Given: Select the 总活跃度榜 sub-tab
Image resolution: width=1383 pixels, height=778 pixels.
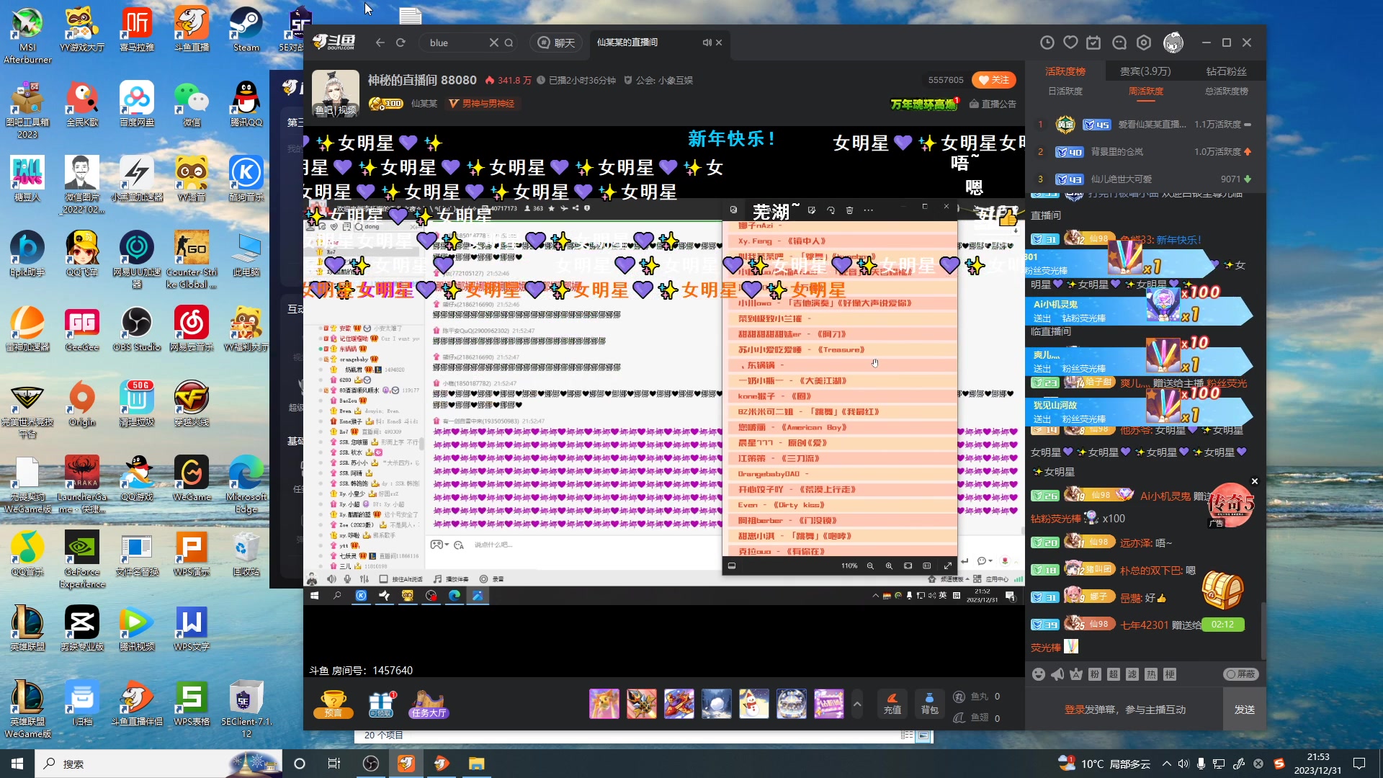Looking at the screenshot, I should [x=1226, y=91].
